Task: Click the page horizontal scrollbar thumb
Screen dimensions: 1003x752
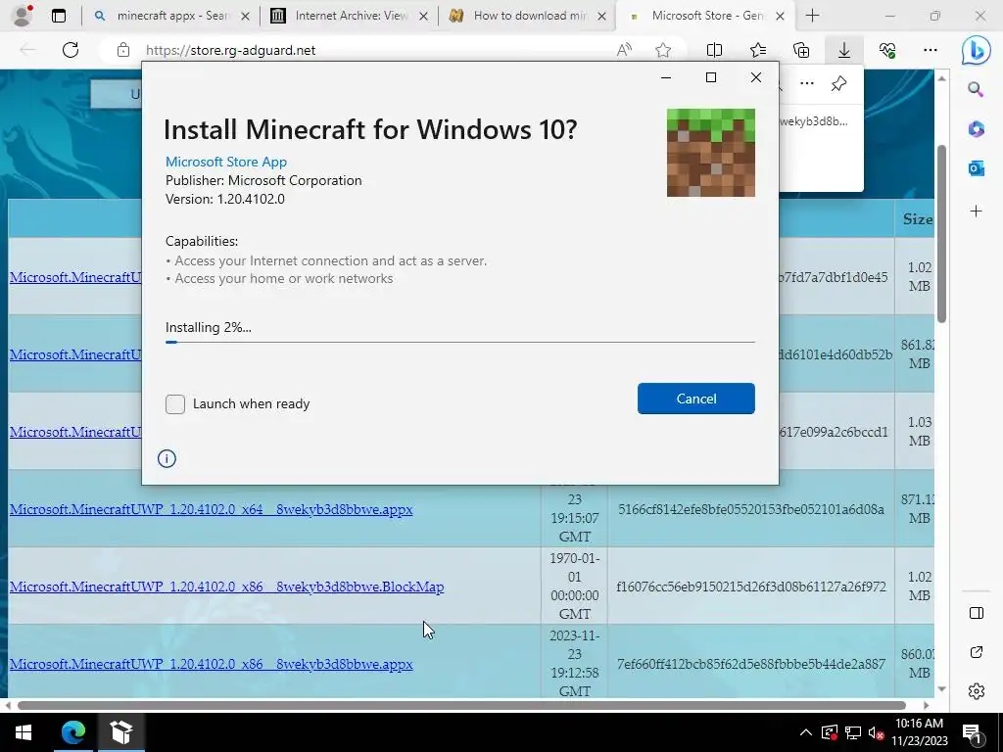Action: [461, 705]
